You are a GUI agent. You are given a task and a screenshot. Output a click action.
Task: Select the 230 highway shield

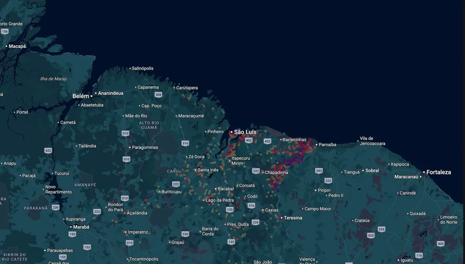click(x=55, y=208)
